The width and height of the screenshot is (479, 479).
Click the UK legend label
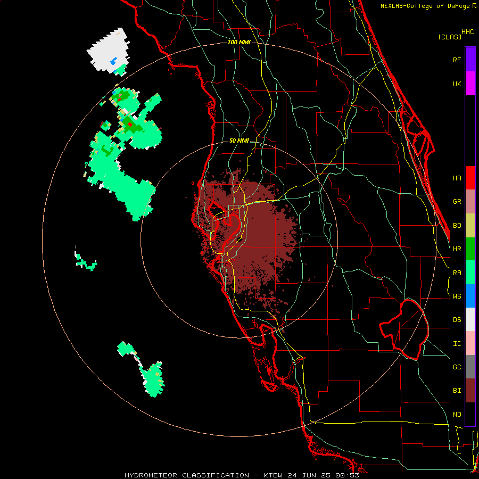pos(457,84)
